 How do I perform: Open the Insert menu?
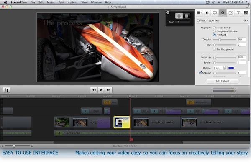(51, 3)
